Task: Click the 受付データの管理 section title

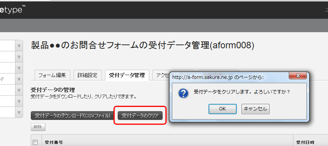Action: 53,90
